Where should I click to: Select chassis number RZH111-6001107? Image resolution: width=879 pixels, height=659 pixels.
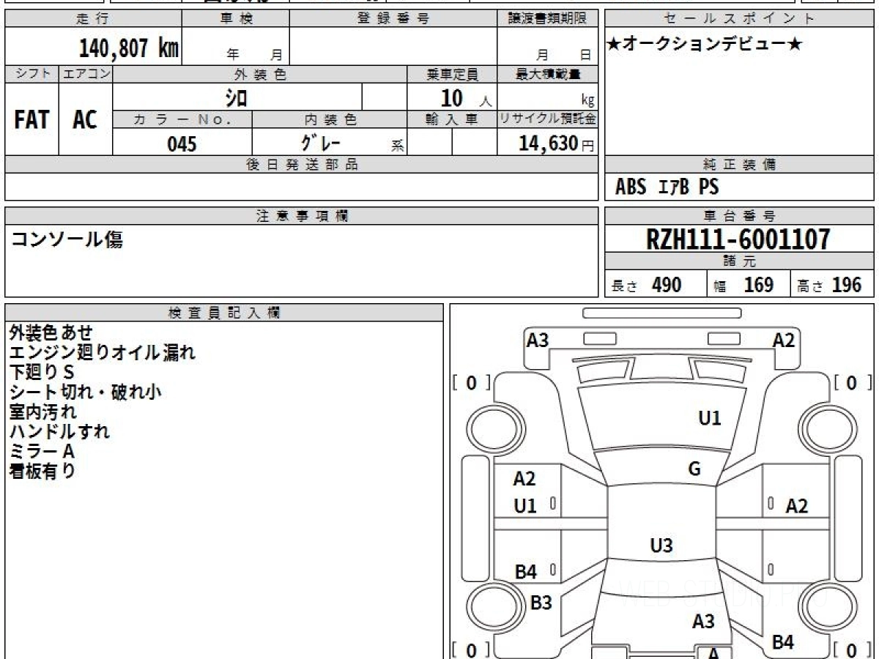click(x=738, y=239)
